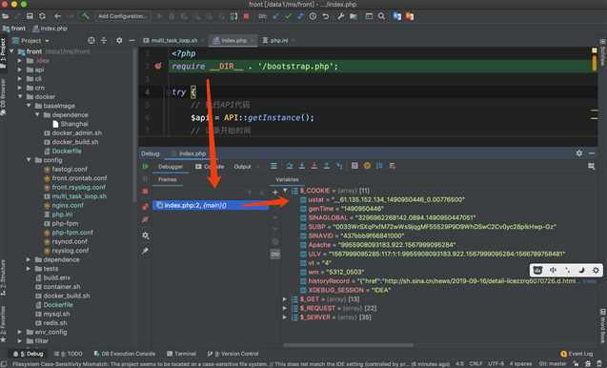Click the Add Configuration button
607x368 pixels.
click(x=122, y=16)
